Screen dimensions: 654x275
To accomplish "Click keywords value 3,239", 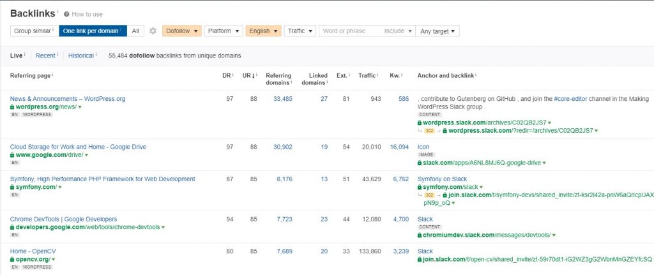I will click(401, 251).
